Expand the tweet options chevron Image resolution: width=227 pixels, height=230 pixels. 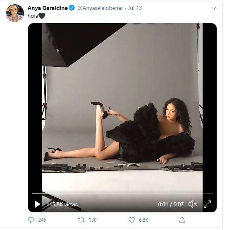pyautogui.click(x=214, y=8)
